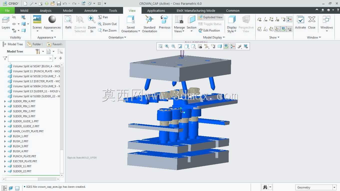
Task: Open the Scenes dropdown
Action: (x=37, y=24)
